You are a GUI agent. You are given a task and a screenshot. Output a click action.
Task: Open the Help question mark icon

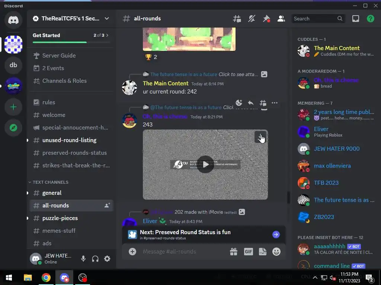coord(371,19)
